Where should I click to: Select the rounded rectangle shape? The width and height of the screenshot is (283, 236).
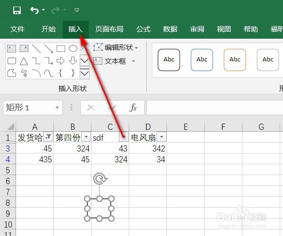12,61
